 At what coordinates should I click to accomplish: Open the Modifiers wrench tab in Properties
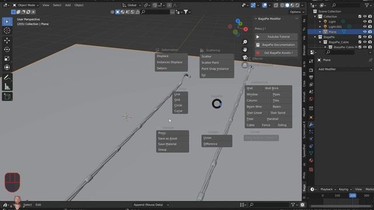[311, 124]
